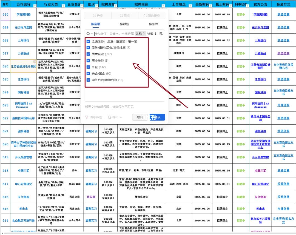Click the 取消 cancel button

(x=140, y=117)
